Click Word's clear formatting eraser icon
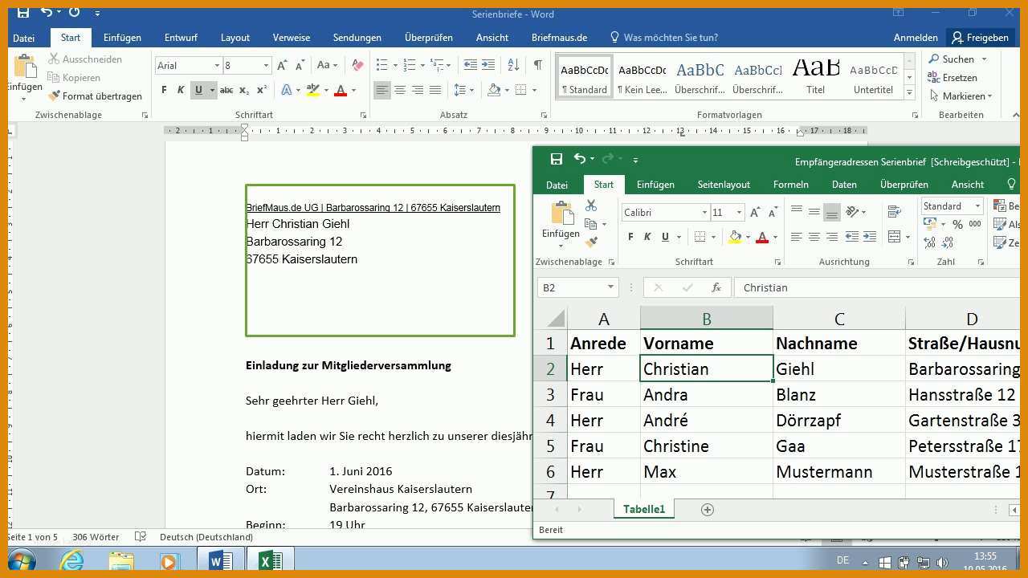 (x=358, y=65)
